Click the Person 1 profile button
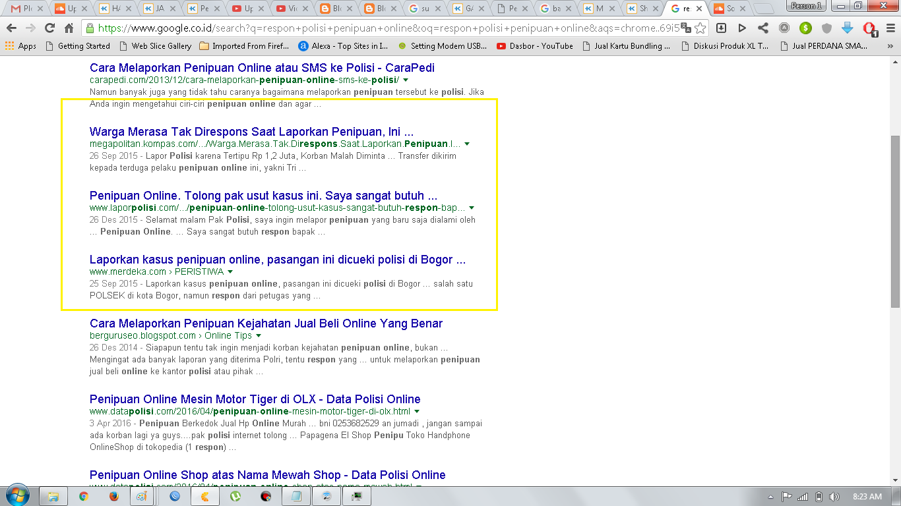This screenshot has height=506, width=901. [x=806, y=5]
